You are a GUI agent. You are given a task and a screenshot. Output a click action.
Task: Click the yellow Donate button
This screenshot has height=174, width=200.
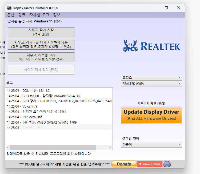pos(124,164)
